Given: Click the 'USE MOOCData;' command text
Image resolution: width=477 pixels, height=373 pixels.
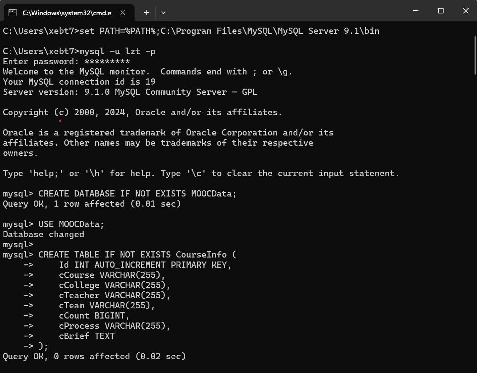Looking at the screenshot, I should click(71, 224).
